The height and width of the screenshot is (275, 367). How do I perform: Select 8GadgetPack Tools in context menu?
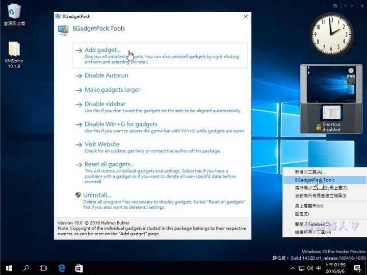point(324,180)
